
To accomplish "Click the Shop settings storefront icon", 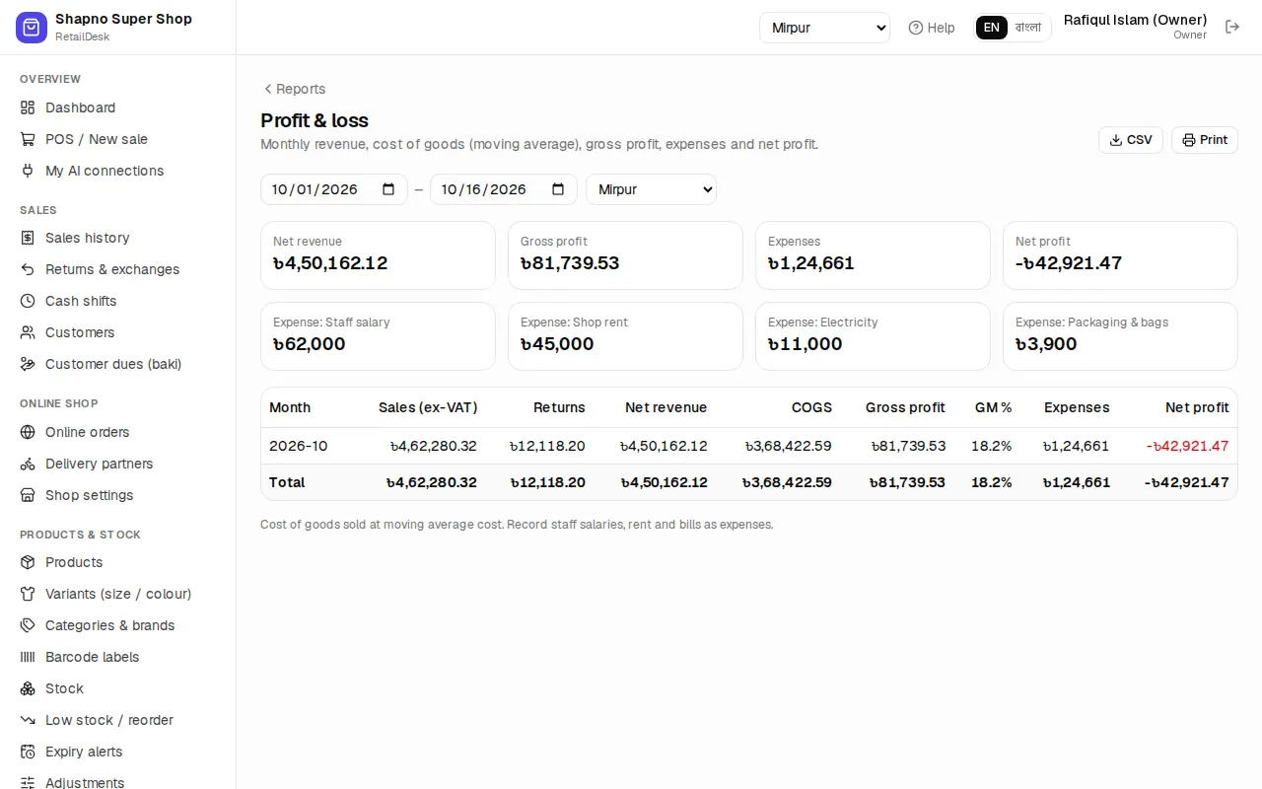I will (28, 495).
